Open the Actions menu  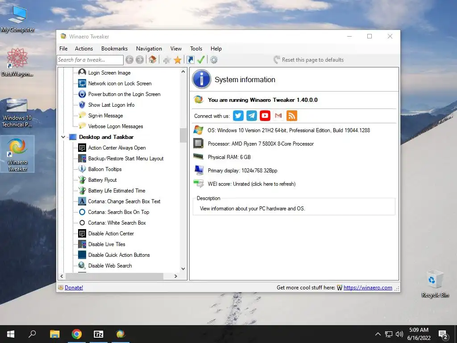coord(83,49)
